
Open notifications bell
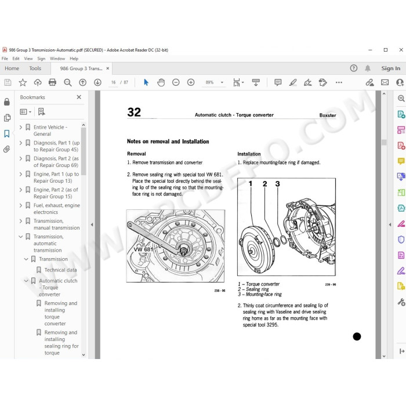pos(367,68)
